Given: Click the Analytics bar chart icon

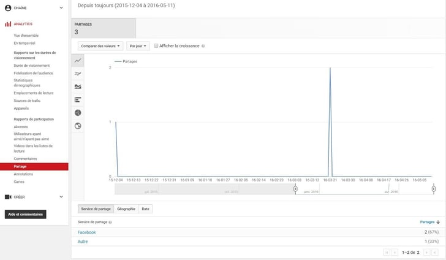Looking at the screenshot, I should pos(8,24).
